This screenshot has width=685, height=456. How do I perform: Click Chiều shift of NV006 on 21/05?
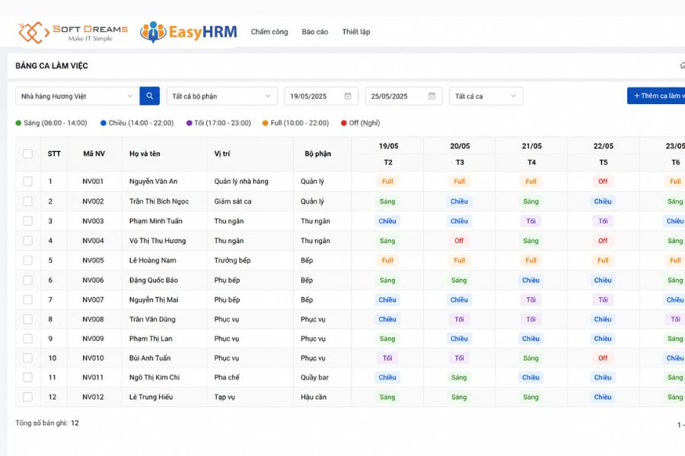pyautogui.click(x=530, y=280)
